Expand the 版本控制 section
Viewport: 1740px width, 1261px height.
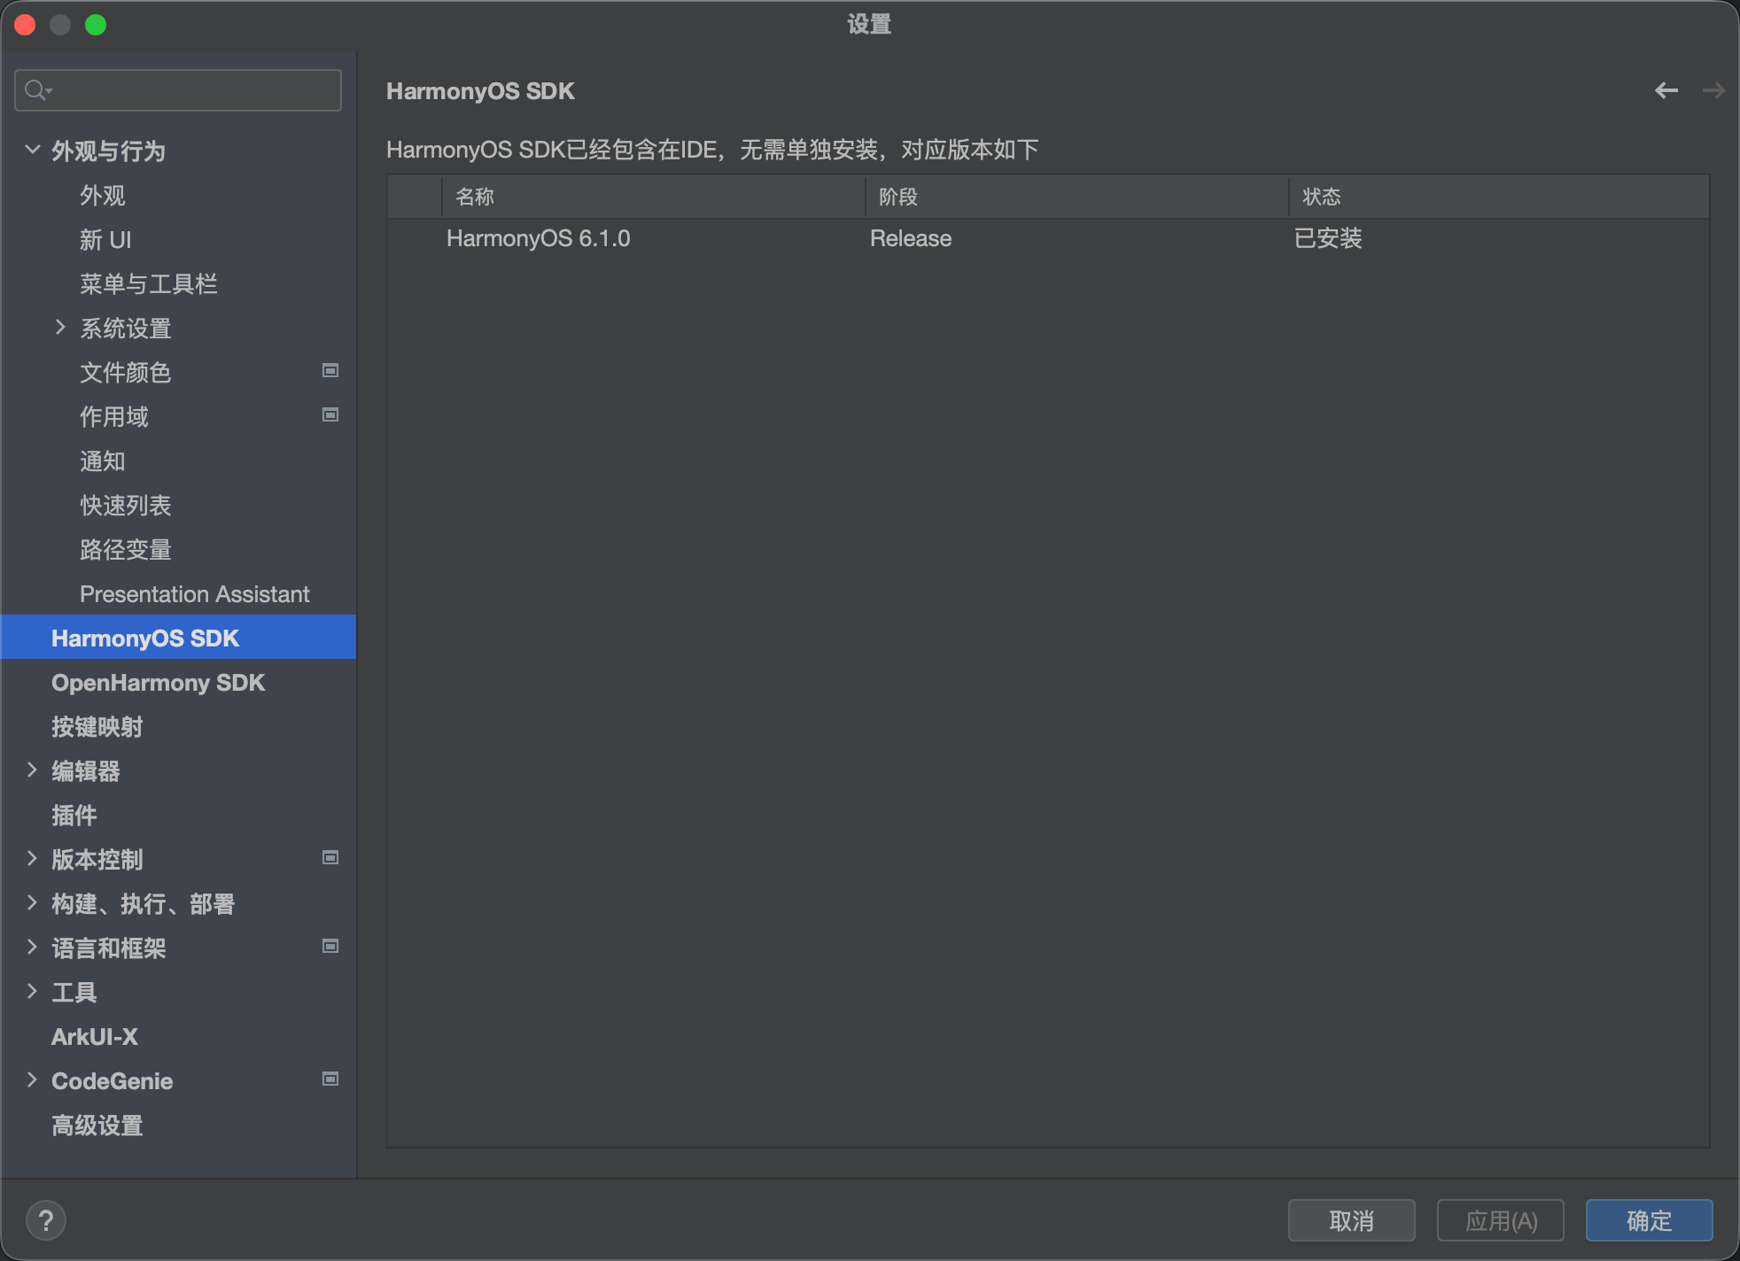pos(33,858)
